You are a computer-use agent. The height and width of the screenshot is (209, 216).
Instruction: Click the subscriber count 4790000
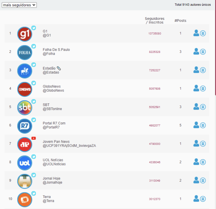coord(155,144)
